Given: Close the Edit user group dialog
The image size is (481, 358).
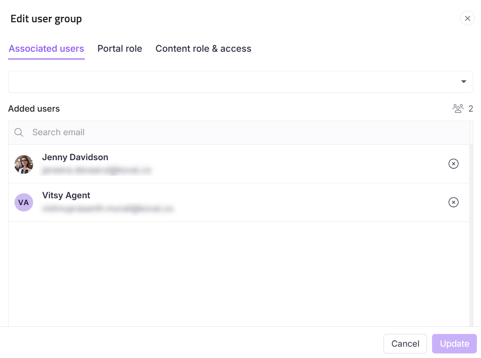Looking at the screenshot, I should 467,19.
